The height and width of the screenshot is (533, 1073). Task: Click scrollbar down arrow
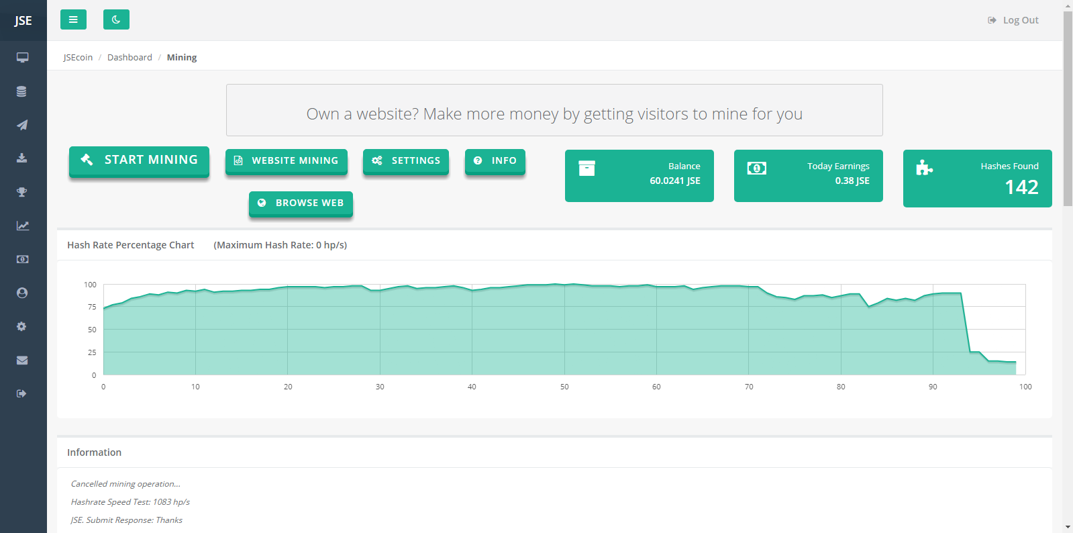pos(1068,528)
